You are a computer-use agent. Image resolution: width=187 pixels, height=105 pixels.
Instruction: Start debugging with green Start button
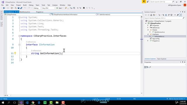click(59, 8)
